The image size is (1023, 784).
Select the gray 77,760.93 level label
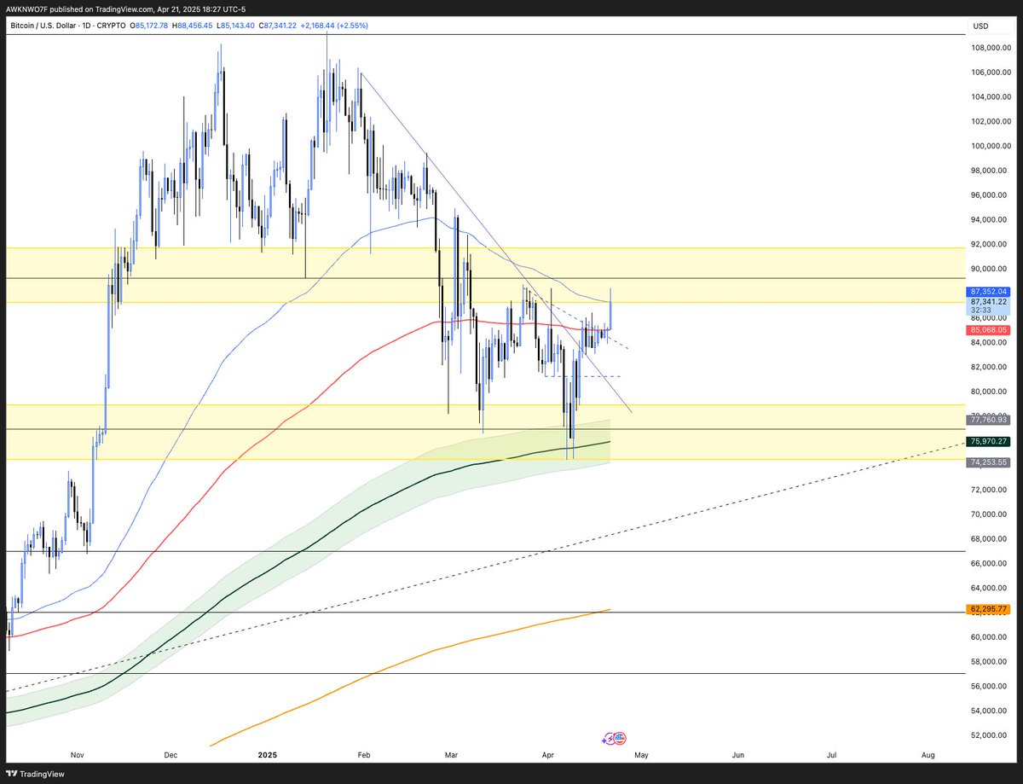coord(989,420)
